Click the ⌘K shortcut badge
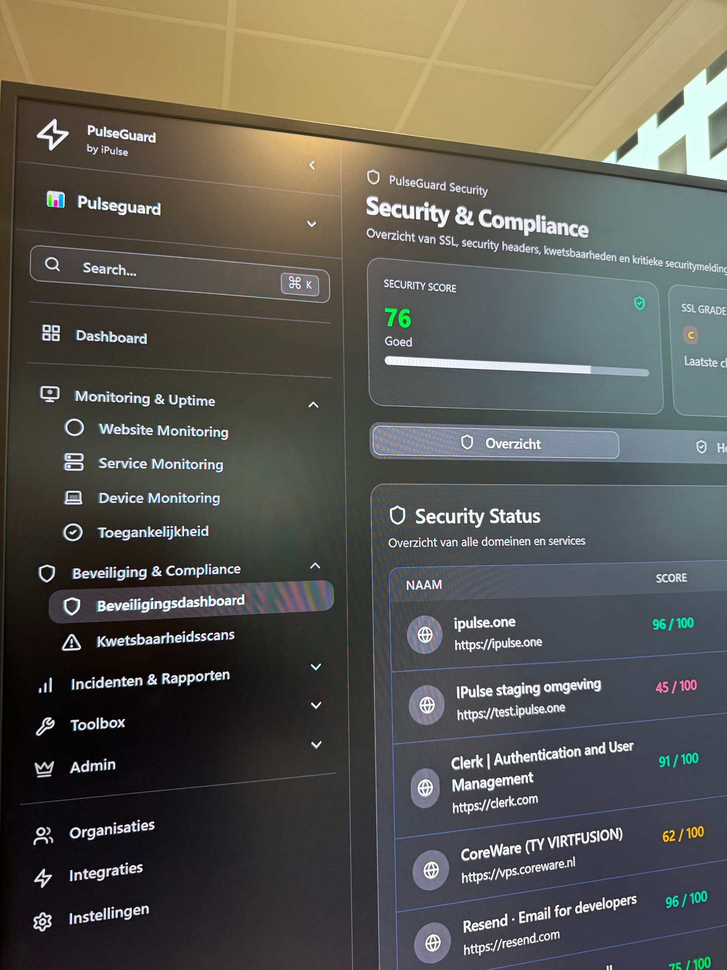This screenshot has width=727, height=970. pyautogui.click(x=300, y=284)
